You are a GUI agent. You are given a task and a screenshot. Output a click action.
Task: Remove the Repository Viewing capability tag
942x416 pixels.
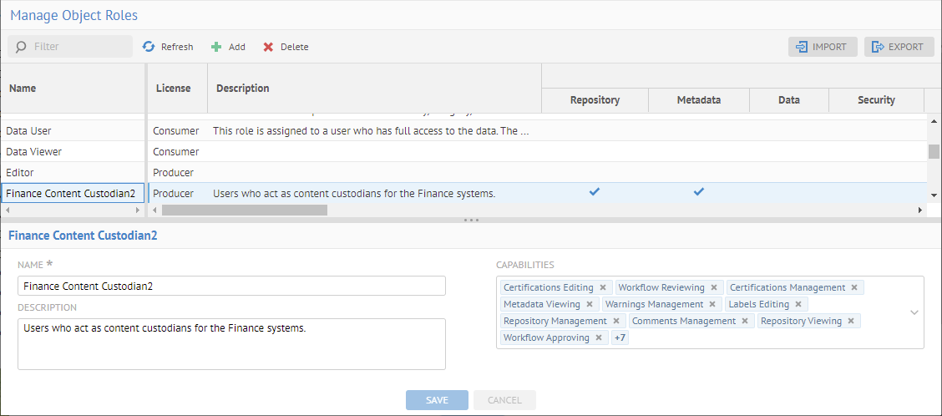click(851, 321)
